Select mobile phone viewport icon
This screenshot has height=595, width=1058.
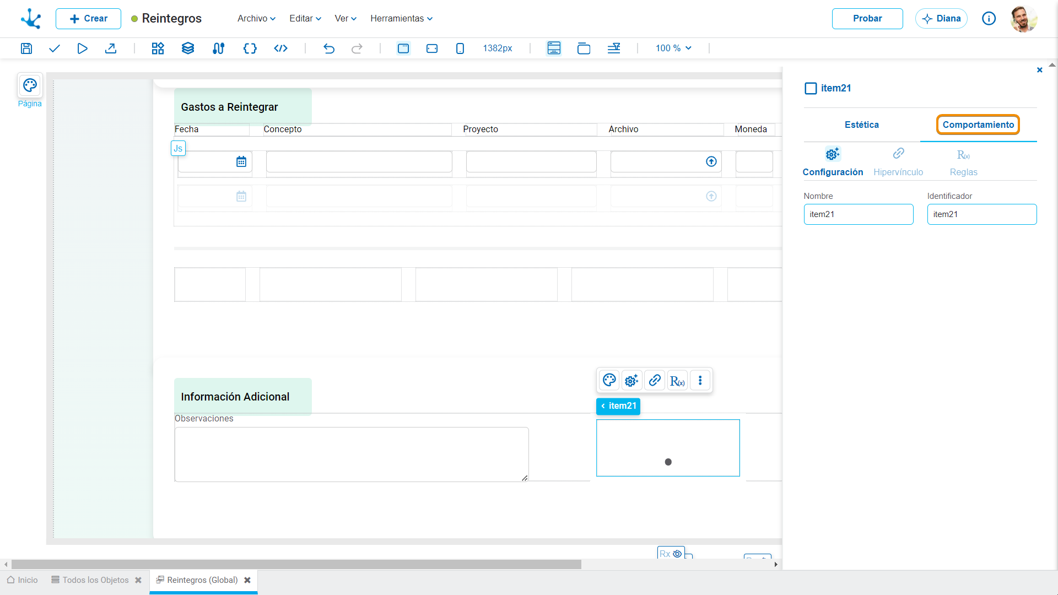click(x=460, y=48)
